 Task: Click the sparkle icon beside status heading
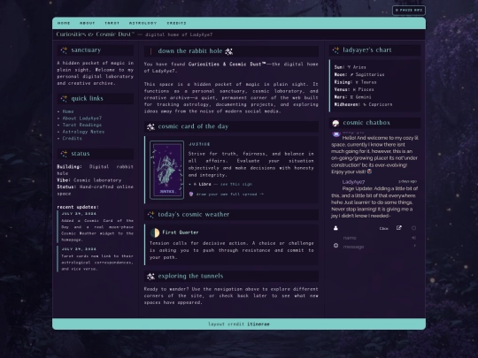pos(64,154)
